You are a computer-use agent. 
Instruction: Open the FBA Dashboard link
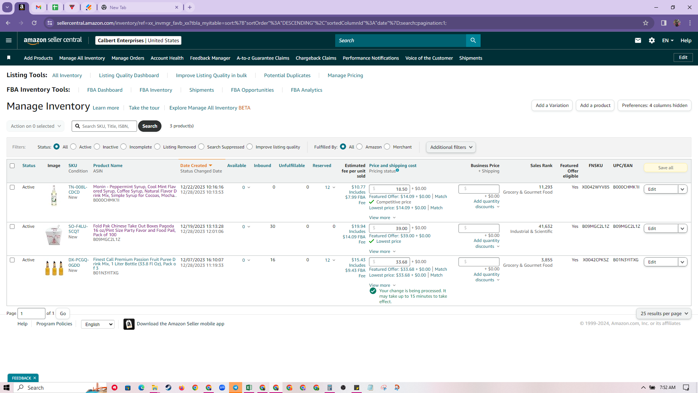[105, 90]
